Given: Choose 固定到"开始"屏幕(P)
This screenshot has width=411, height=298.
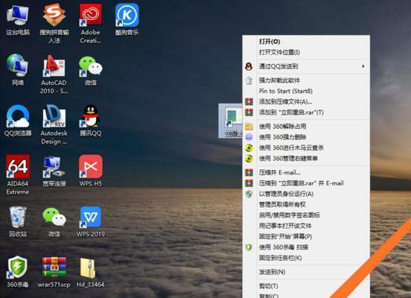Looking at the screenshot, I should (306, 237).
